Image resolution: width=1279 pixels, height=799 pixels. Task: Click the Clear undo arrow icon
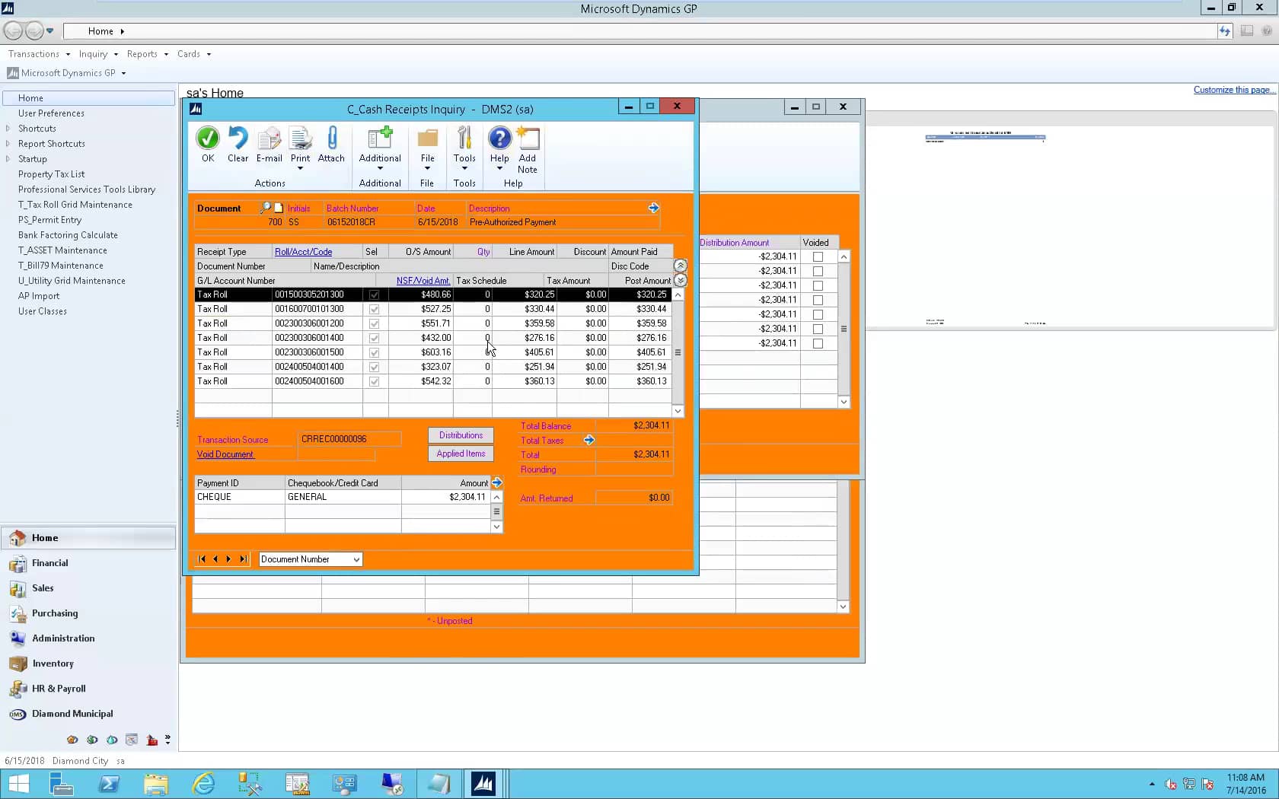[238, 138]
